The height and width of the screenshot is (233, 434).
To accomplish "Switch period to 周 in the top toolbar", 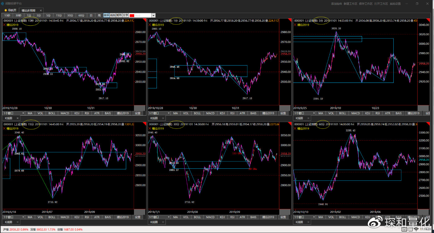I will pyautogui.click(x=99, y=15).
